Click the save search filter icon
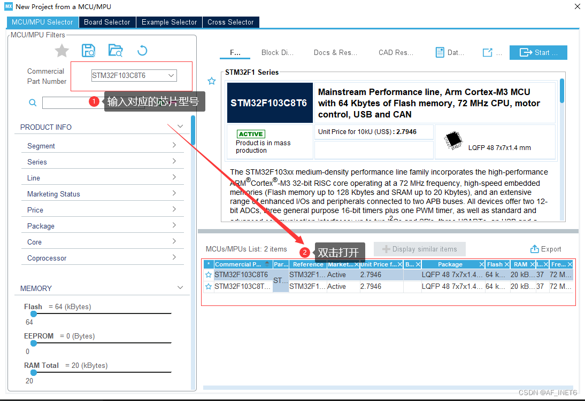 [x=88, y=50]
